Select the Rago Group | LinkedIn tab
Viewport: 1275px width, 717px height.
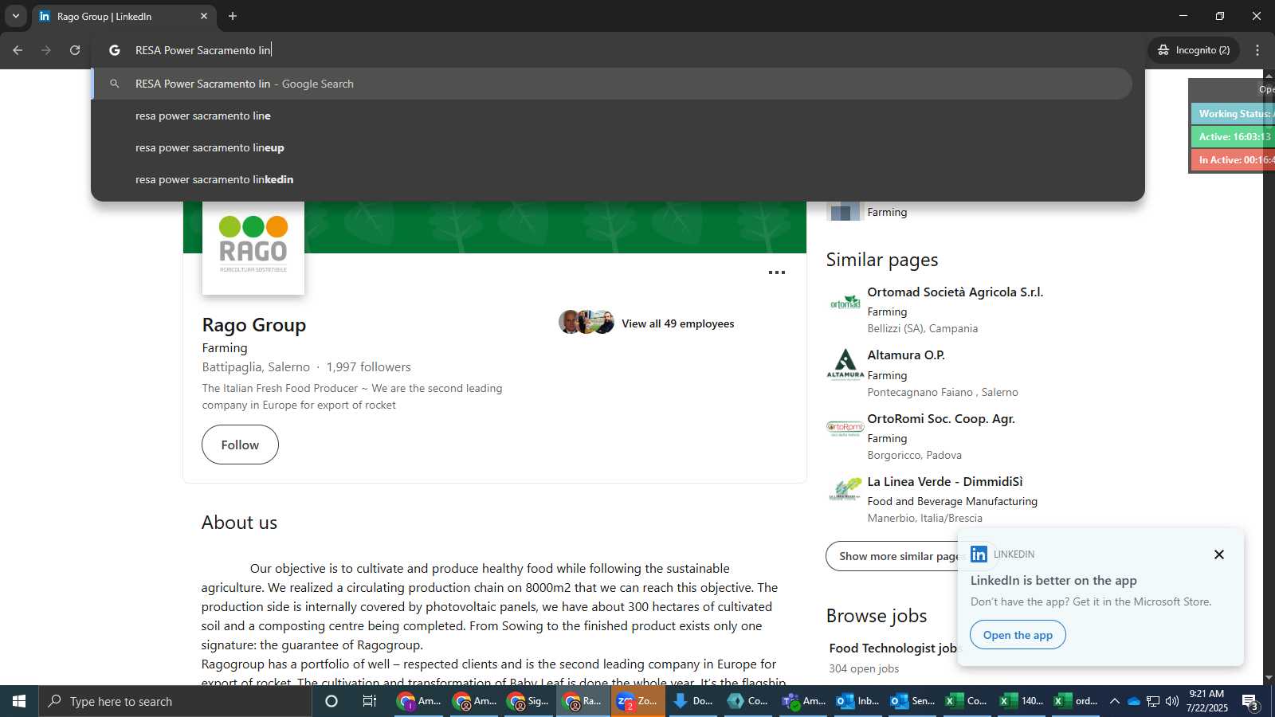[124, 16]
